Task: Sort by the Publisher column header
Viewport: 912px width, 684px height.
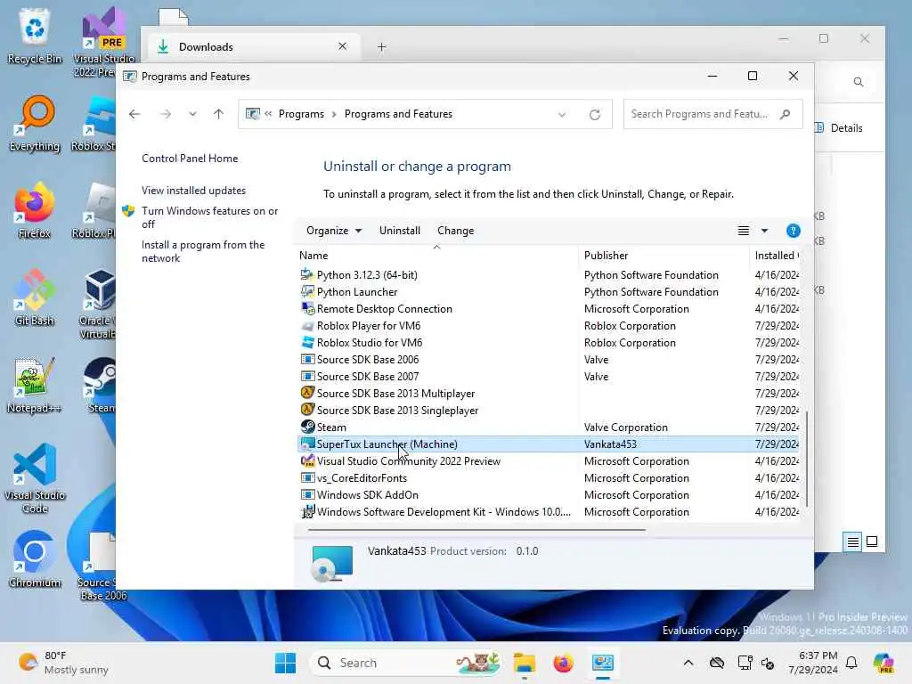Action: tap(664, 256)
